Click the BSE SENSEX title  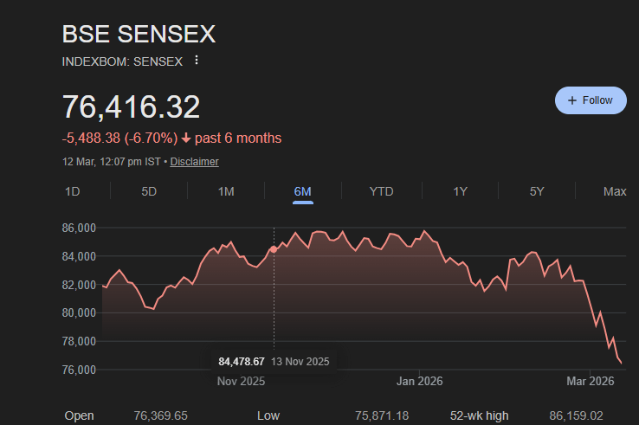(139, 35)
